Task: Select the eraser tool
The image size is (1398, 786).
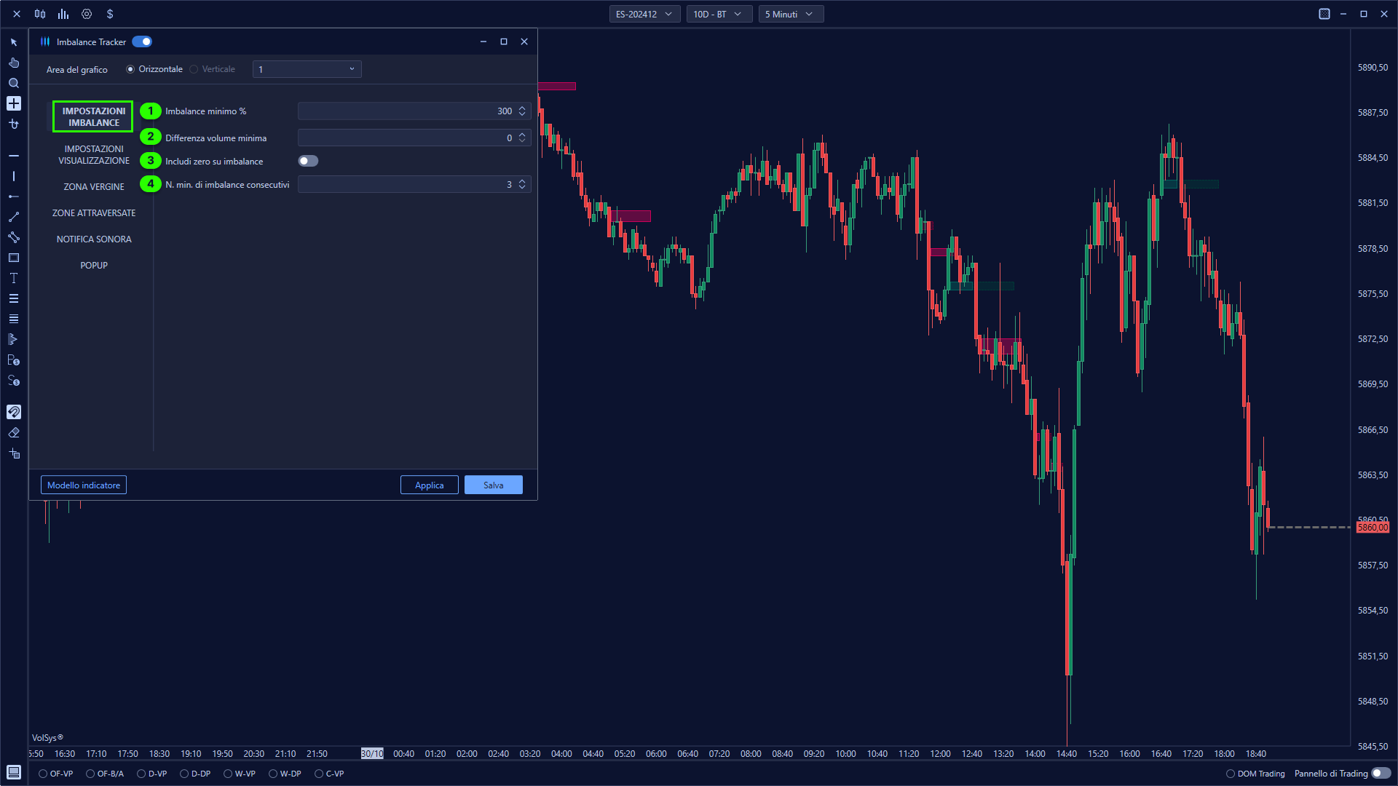Action: click(x=14, y=432)
